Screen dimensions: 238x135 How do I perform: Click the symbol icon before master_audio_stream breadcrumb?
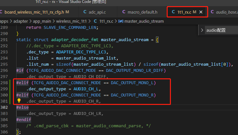point(121,21)
